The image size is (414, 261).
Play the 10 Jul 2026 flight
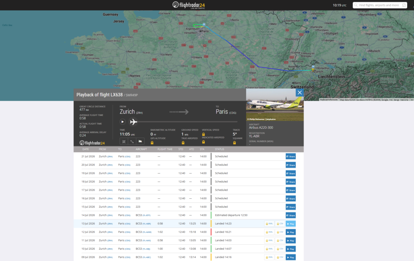tap(290, 249)
